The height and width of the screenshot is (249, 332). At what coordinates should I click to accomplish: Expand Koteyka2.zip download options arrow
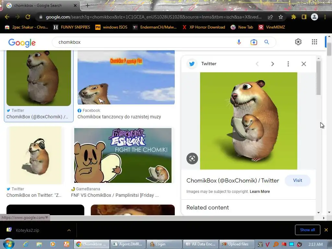pos(69,230)
